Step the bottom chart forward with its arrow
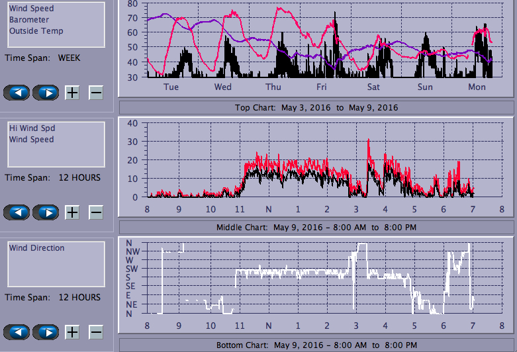This screenshot has height=352, width=517. pos(46,332)
